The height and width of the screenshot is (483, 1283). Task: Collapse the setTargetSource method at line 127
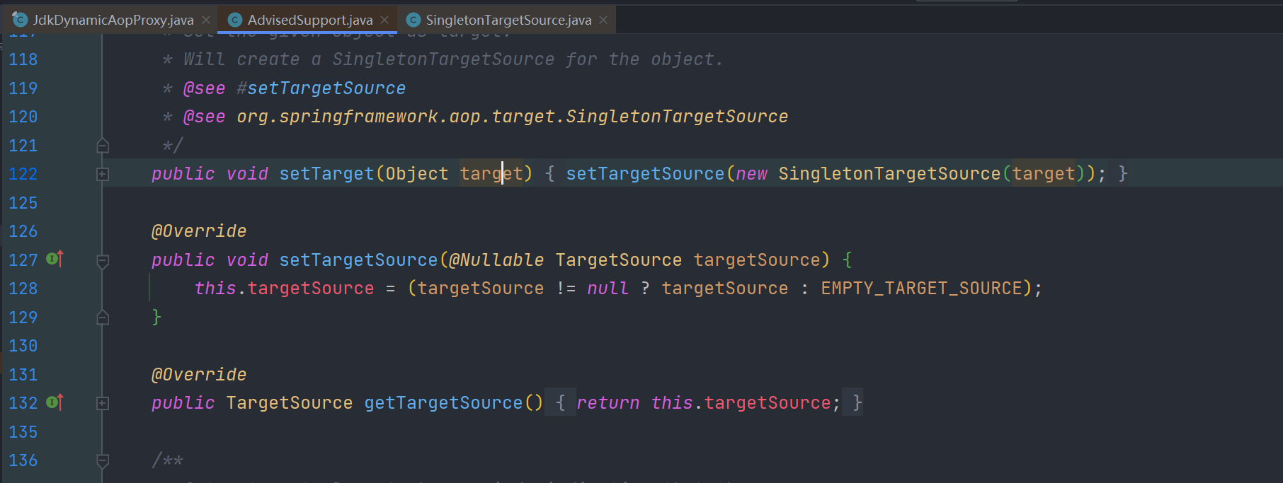coord(103,260)
